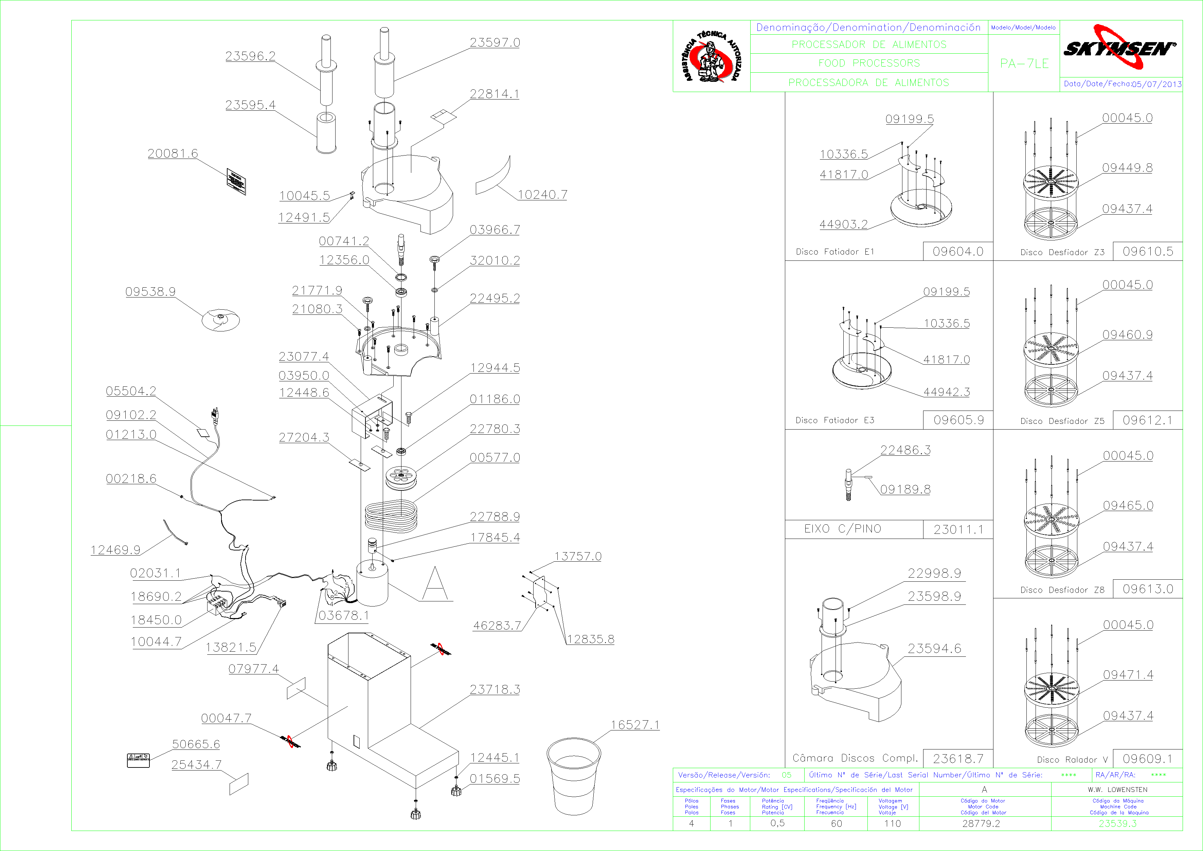Click the SKYMSEN logo in the title block
1203x851 pixels.
coord(1120,47)
